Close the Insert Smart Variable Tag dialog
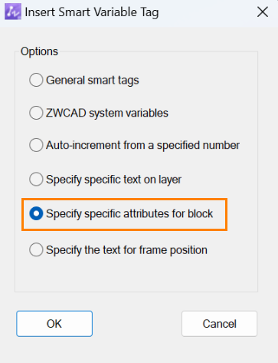Image resolution: width=278 pixels, height=363 pixels. tap(263, 12)
